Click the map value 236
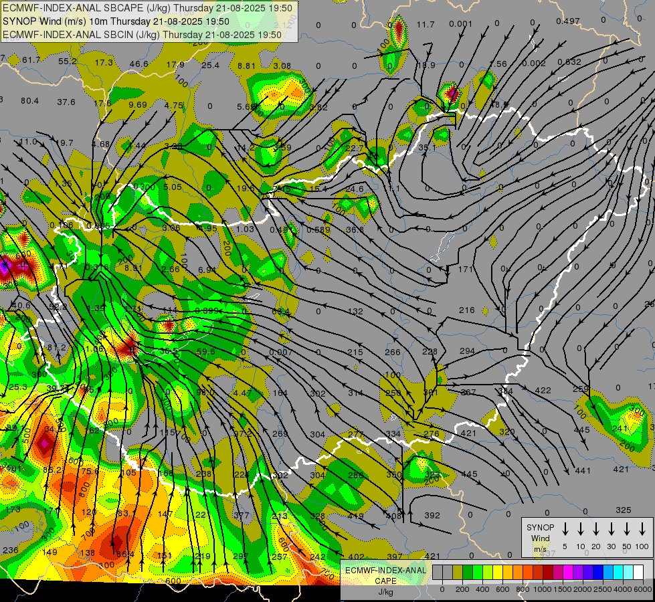The height and width of the screenshot is (602, 655). [x=11, y=550]
